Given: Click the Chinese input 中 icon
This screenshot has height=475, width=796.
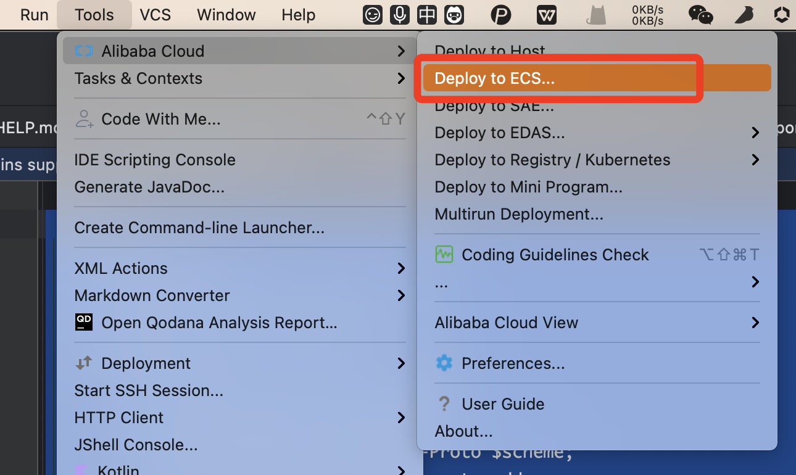Looking at the screenshot, I should pos(427,15).
